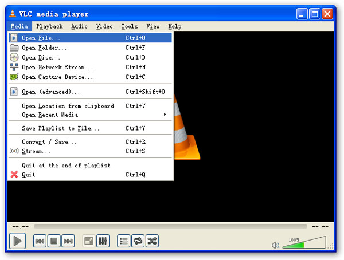Stop playback with the stop button
Viewport: 344px width, 260px height.
(54, 241)
